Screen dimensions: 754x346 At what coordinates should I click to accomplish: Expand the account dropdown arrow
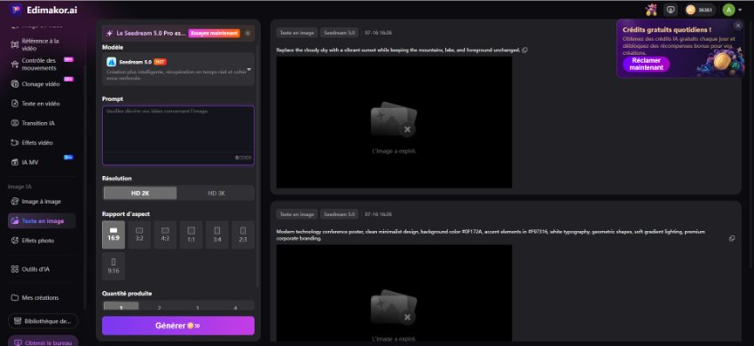[740, 10]
